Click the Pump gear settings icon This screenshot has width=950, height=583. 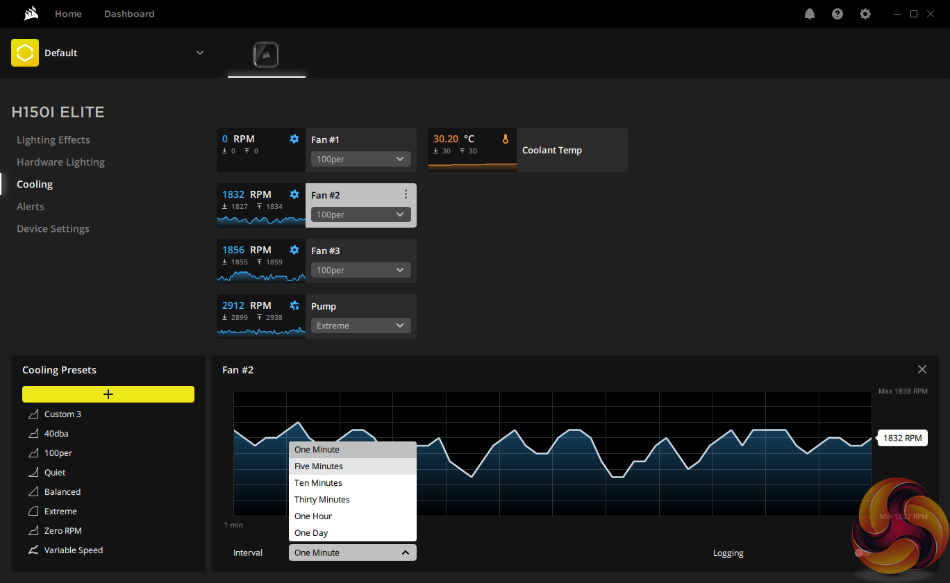click(294, 305)
